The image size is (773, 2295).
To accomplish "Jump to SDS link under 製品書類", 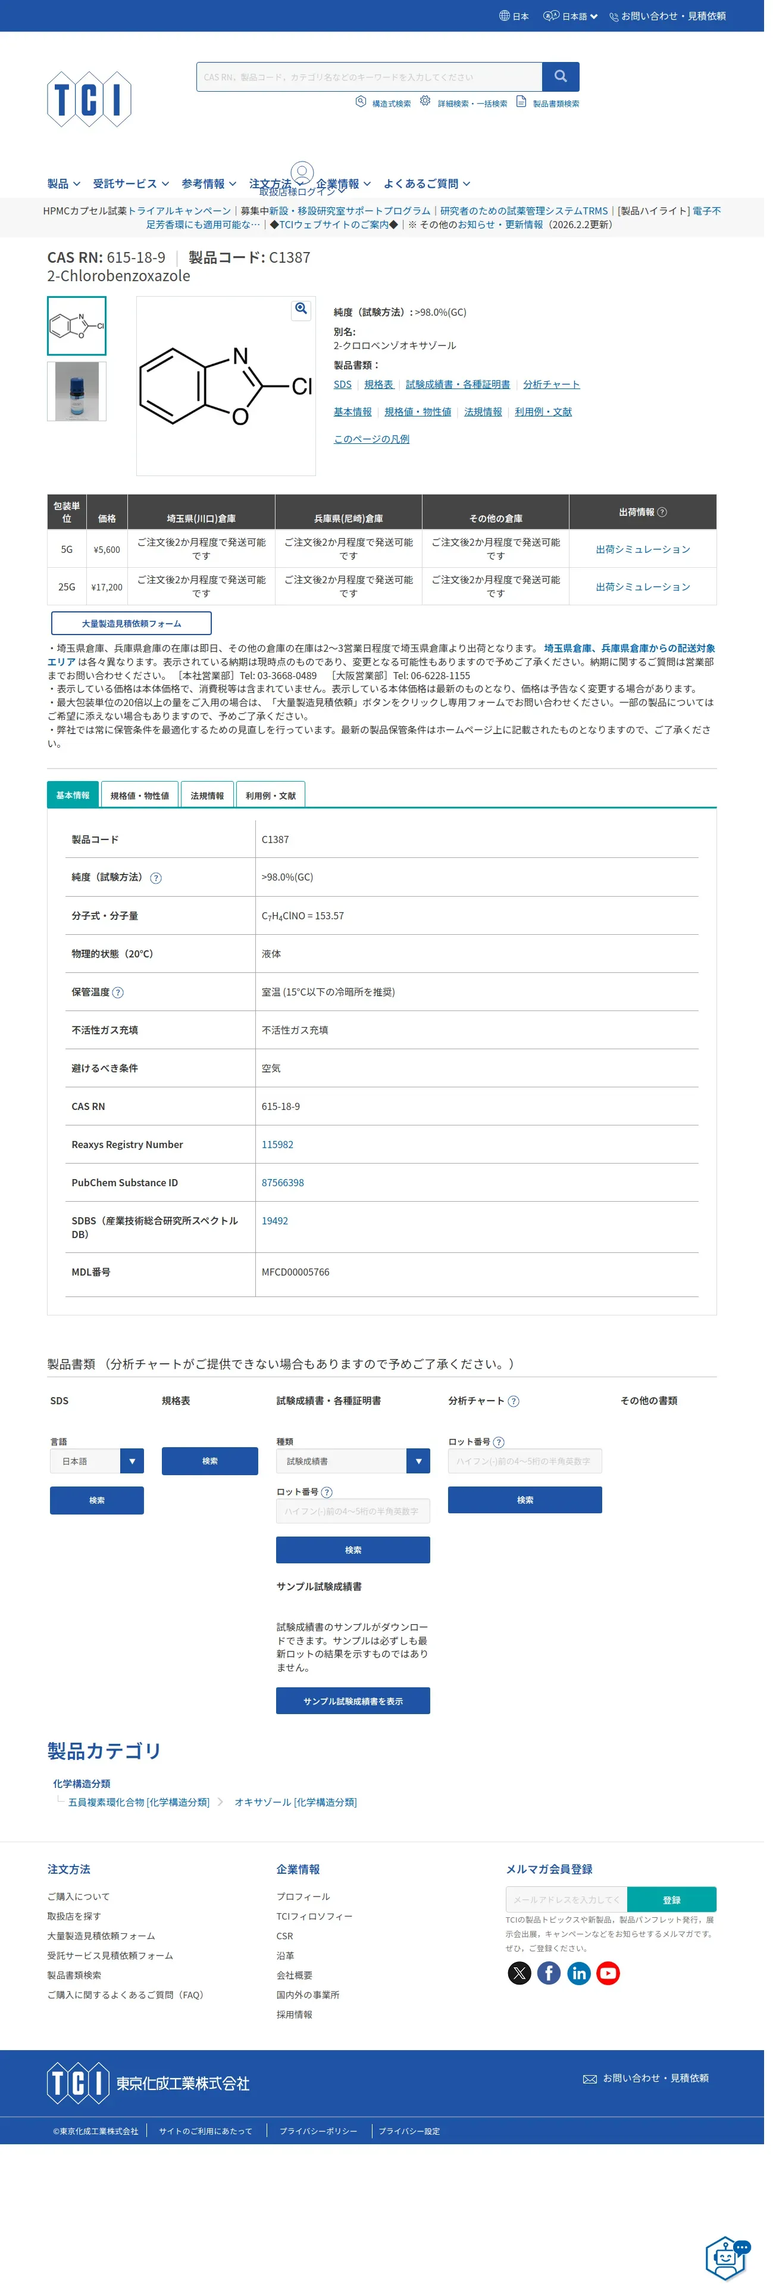I will (343, 385).
